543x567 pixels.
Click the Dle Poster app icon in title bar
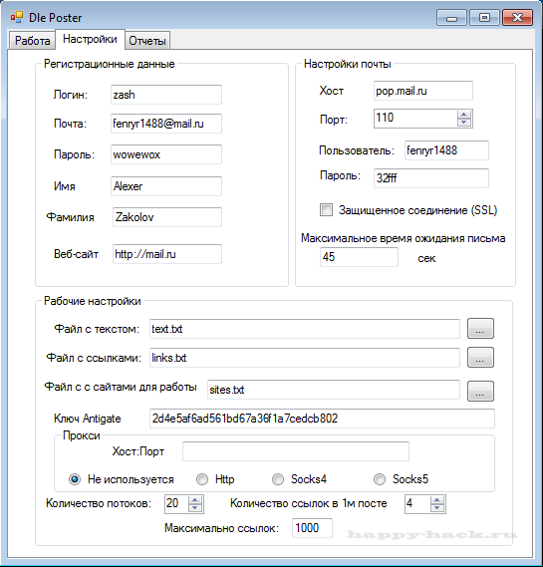click(17, 17)
